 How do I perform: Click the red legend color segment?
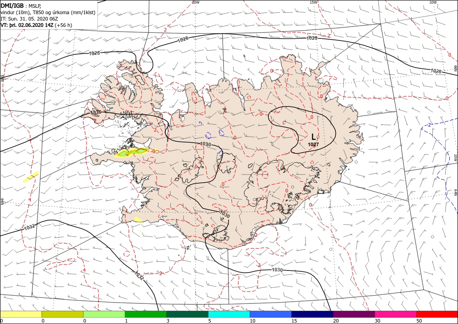(437, 314)
